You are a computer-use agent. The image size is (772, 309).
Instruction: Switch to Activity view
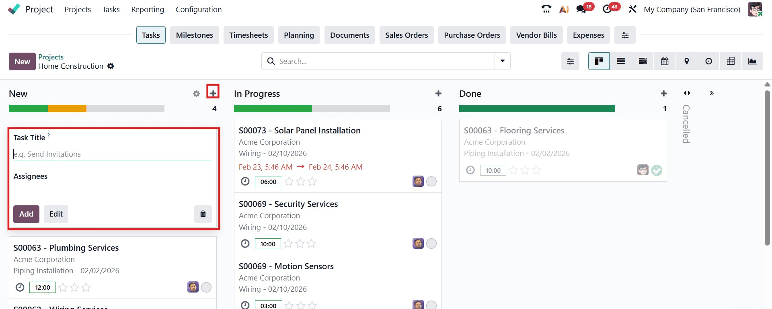click(x=709, y=61)
